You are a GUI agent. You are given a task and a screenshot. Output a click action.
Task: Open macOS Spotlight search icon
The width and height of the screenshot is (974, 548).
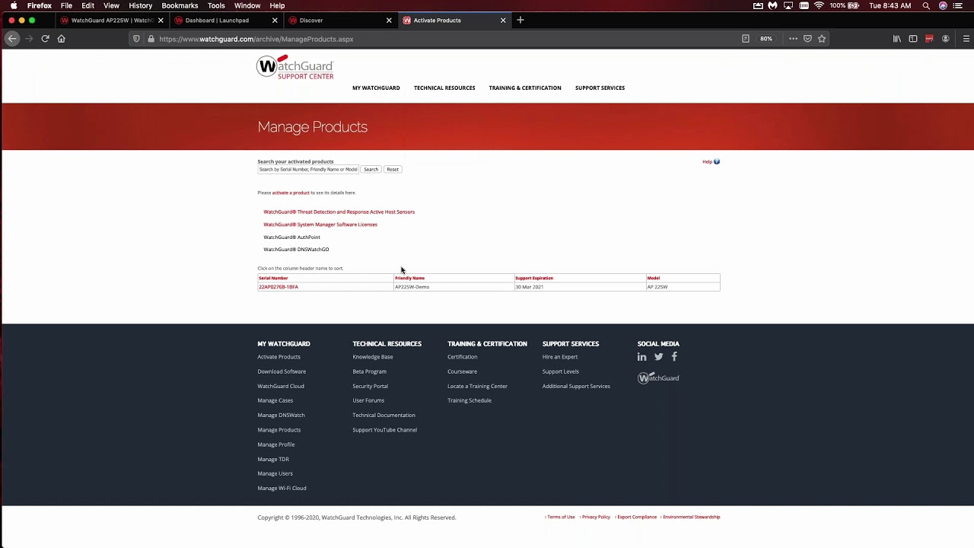point(926,5)
